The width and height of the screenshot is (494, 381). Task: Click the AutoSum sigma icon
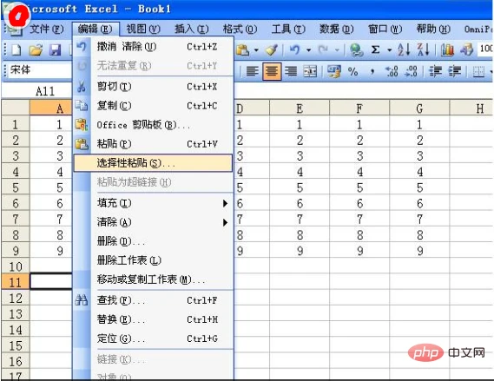(x=375, y=49)
